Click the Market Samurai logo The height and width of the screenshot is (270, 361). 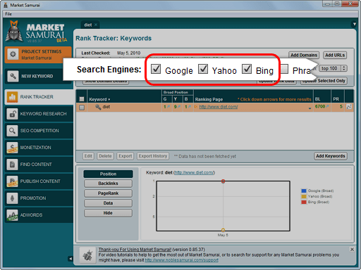coord(37,32)
